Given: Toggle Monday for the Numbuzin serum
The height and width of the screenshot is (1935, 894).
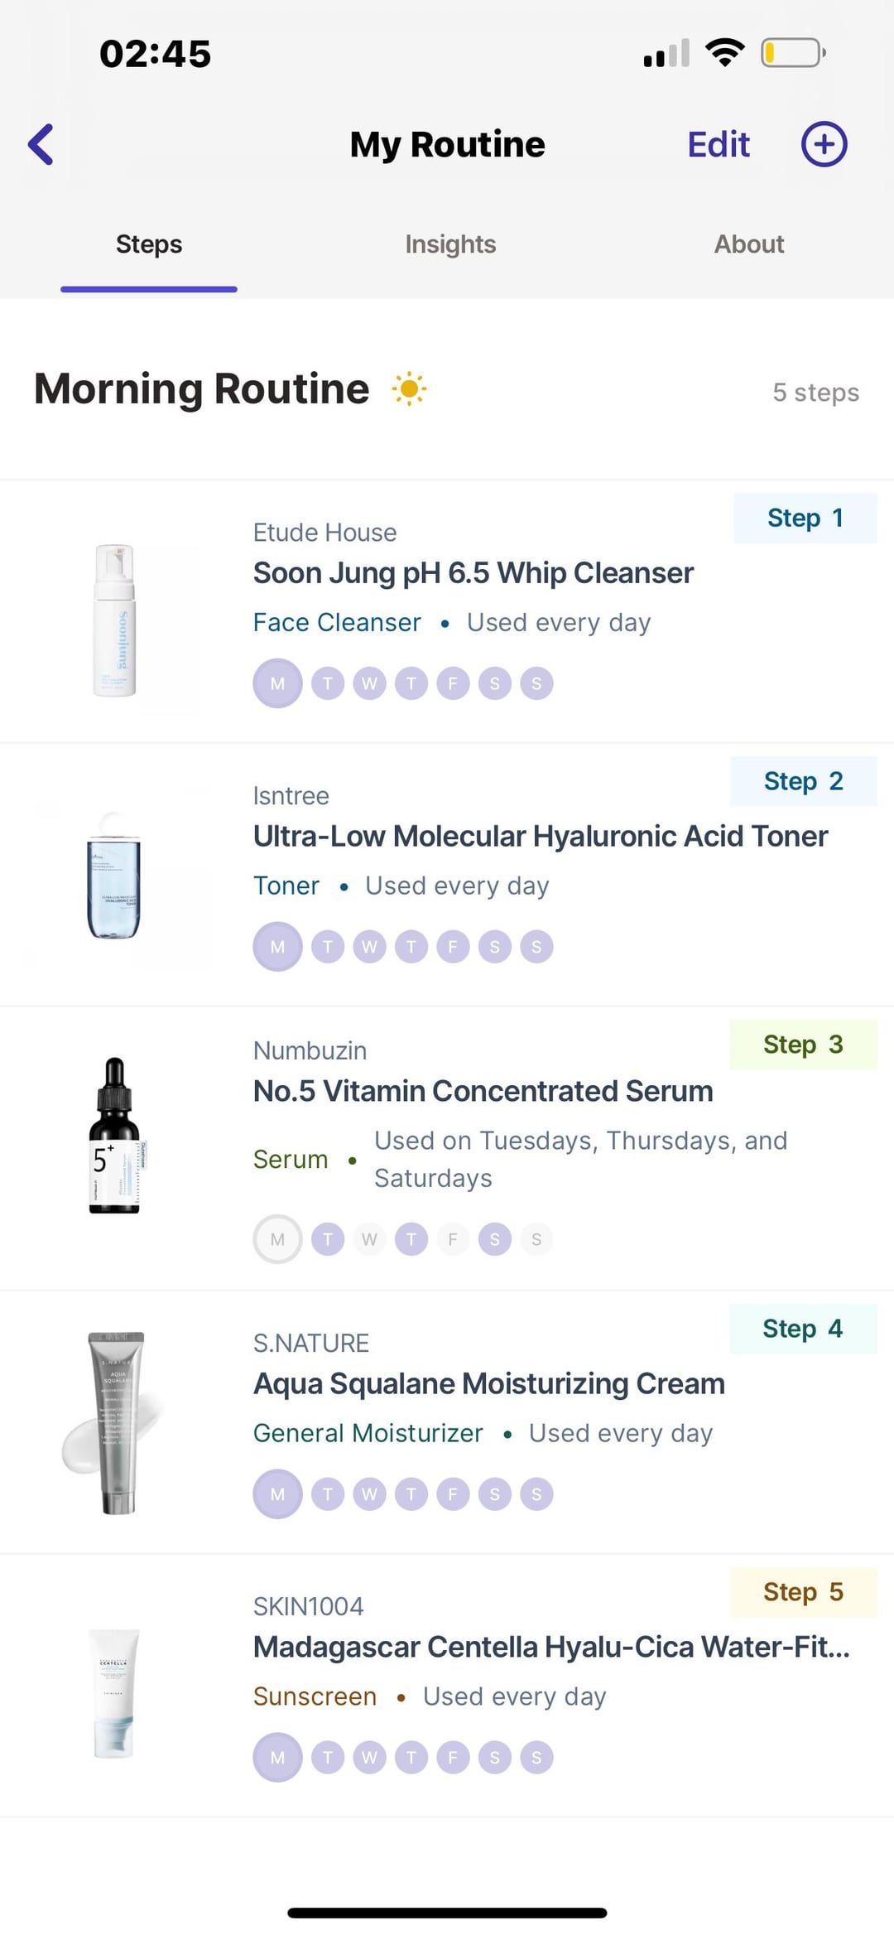Looking at the screenshot, I should [277, 1239].
